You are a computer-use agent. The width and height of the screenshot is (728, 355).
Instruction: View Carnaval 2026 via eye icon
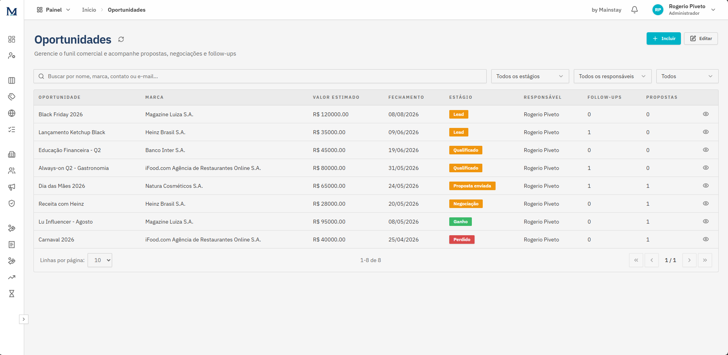[706, 239]
